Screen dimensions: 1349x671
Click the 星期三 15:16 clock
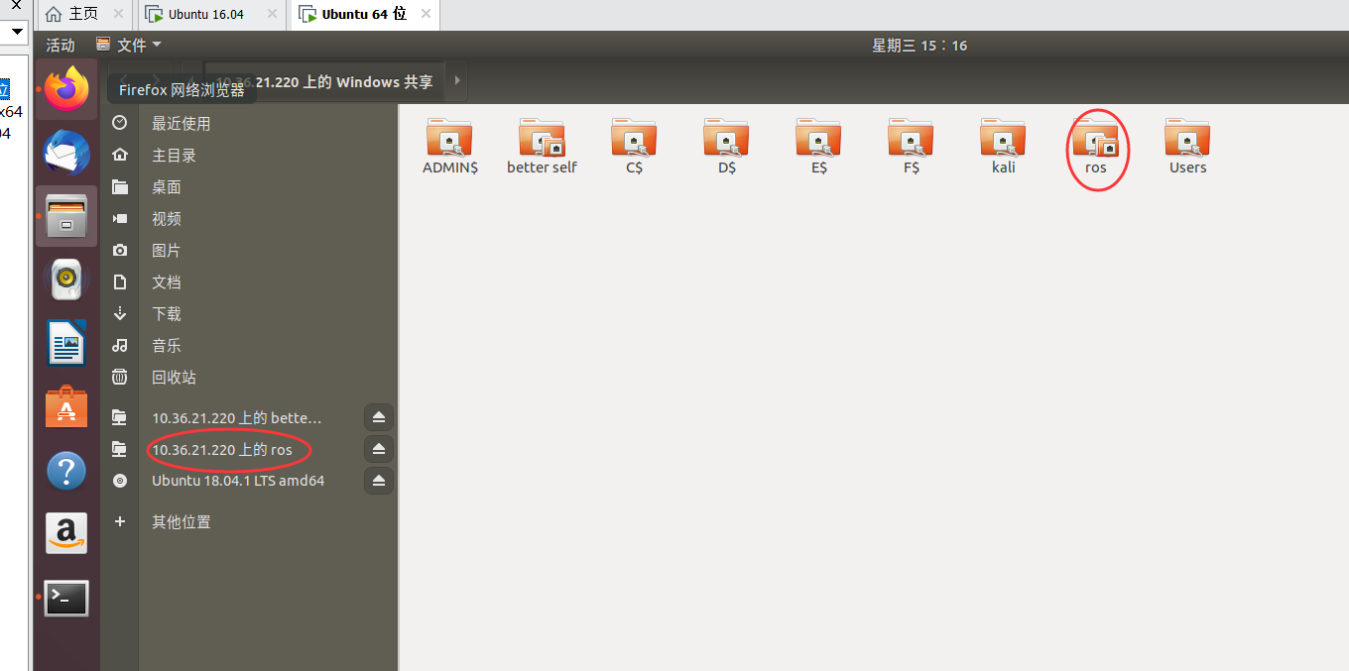920,45
